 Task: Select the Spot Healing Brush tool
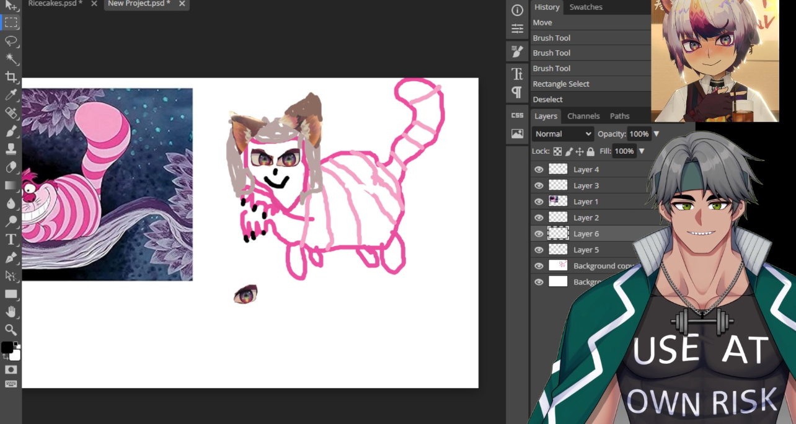(x=11, y=113)
